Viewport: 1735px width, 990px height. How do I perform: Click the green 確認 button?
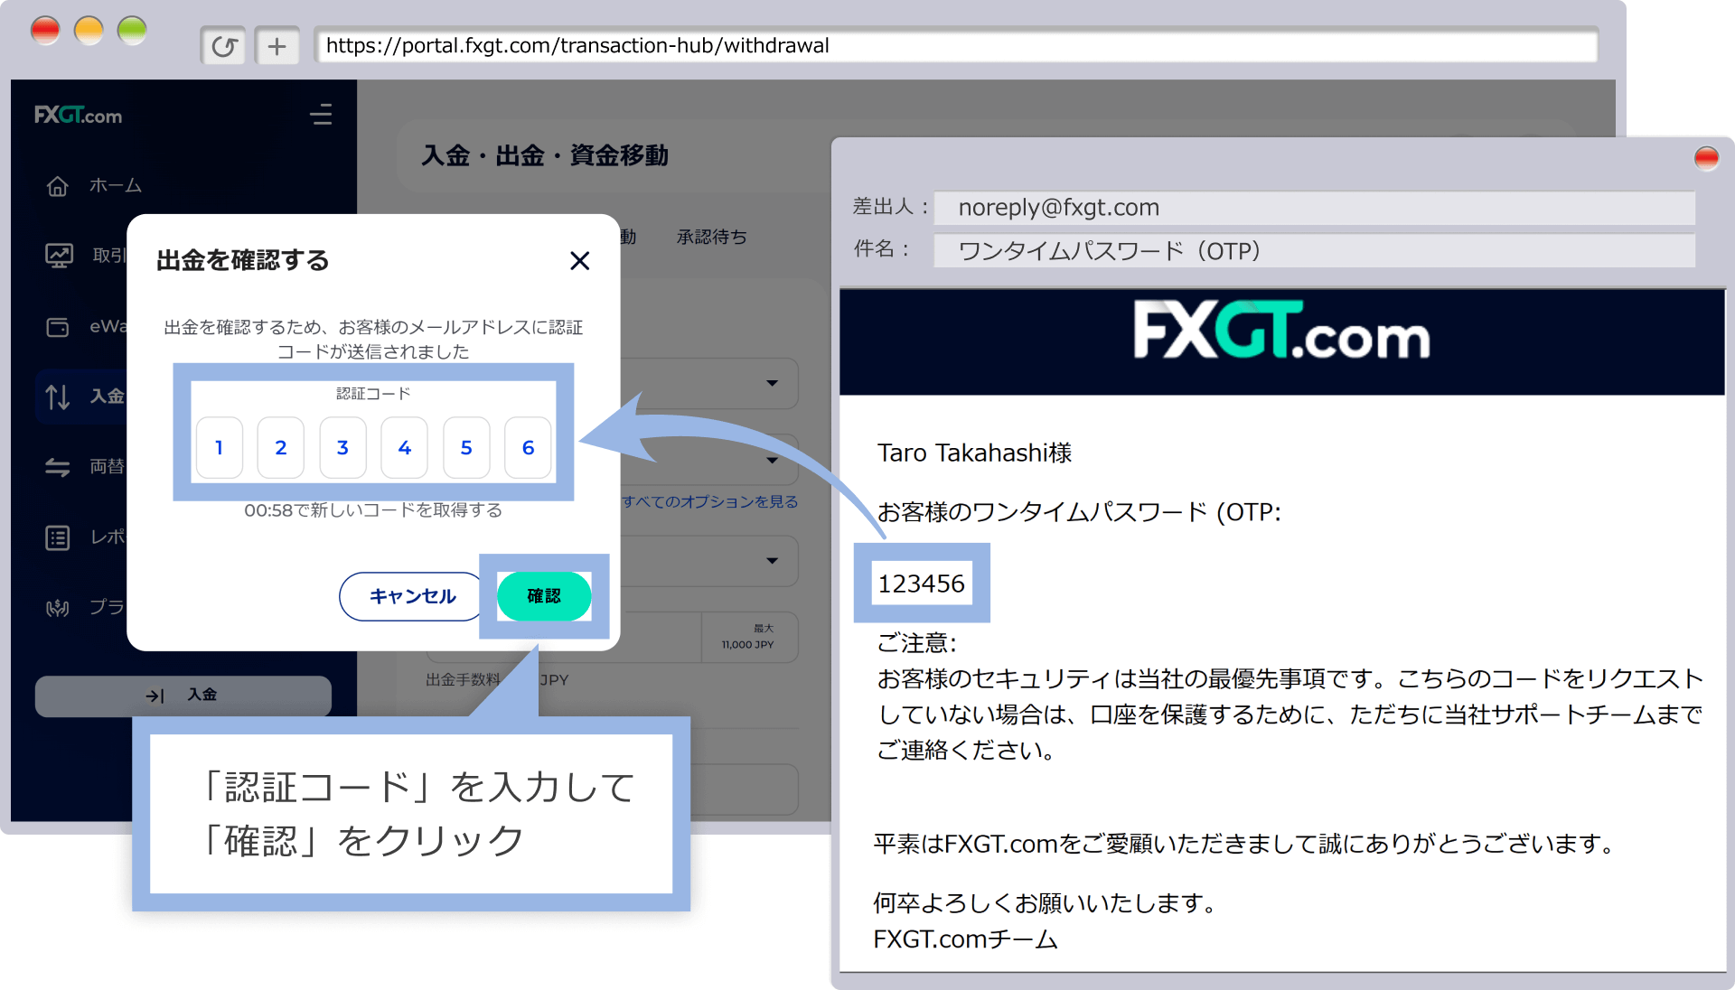pyautogui.click(x=544, y=596)
